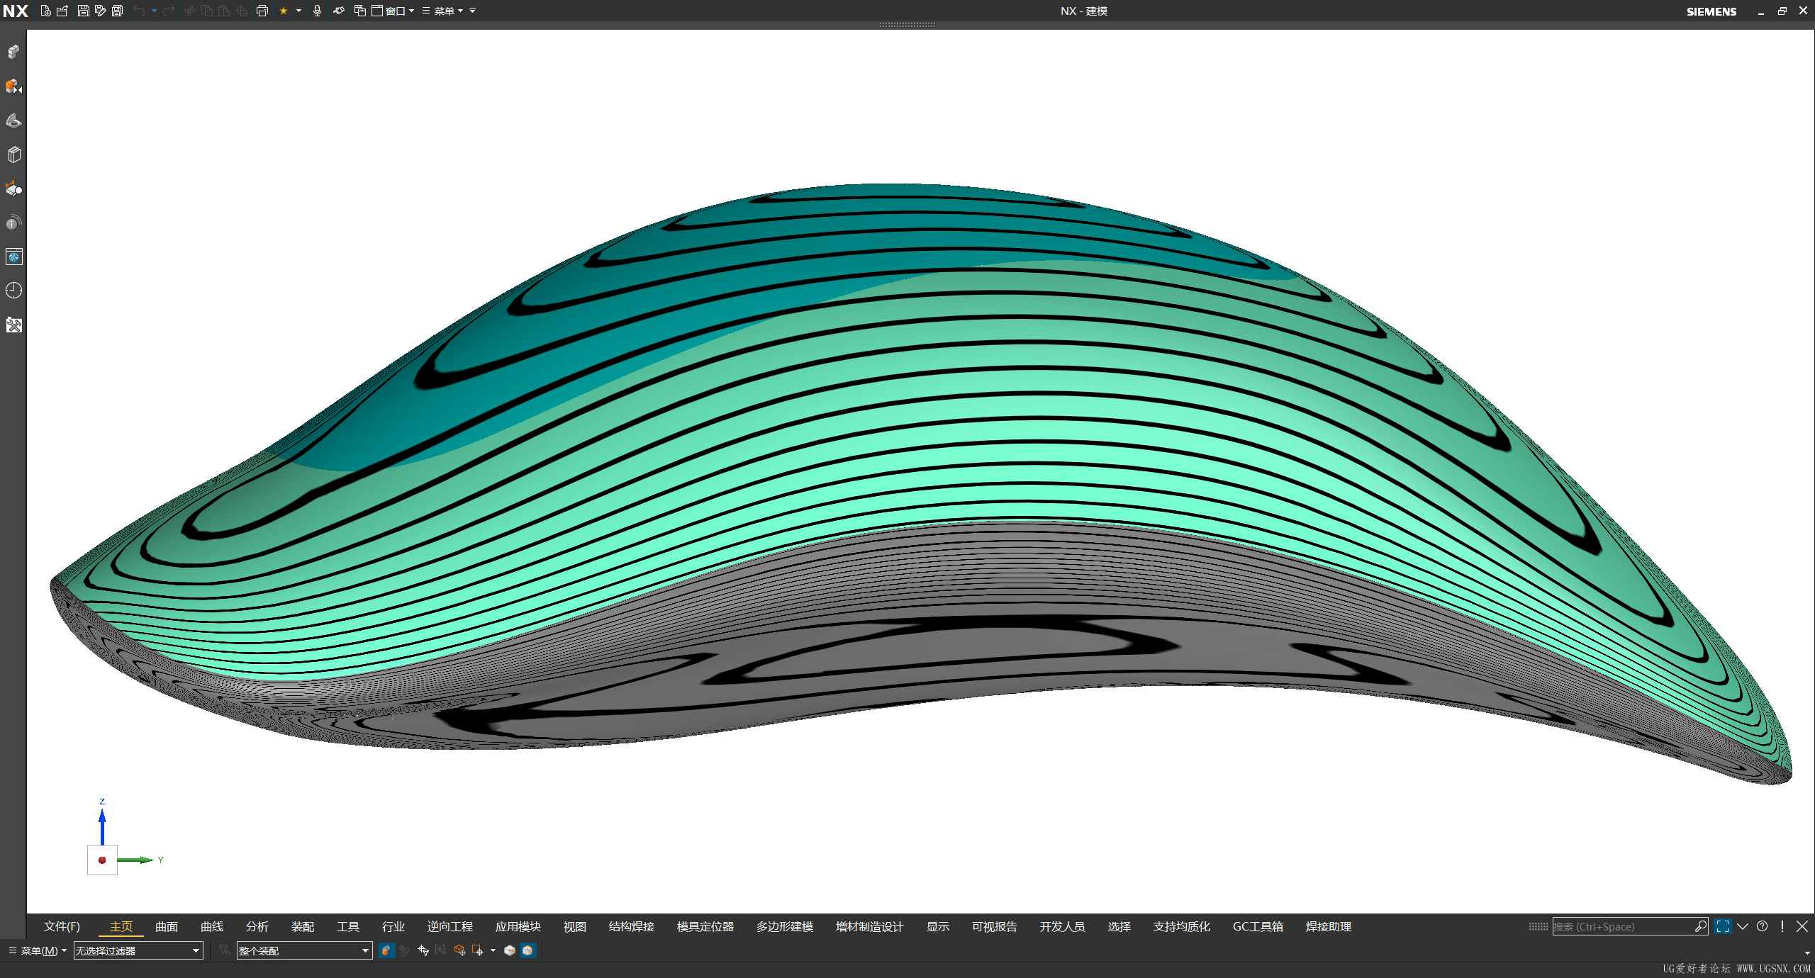Expand the favorites star dropdown arrow
This screenshot has height=978, width=1815.
298,11
